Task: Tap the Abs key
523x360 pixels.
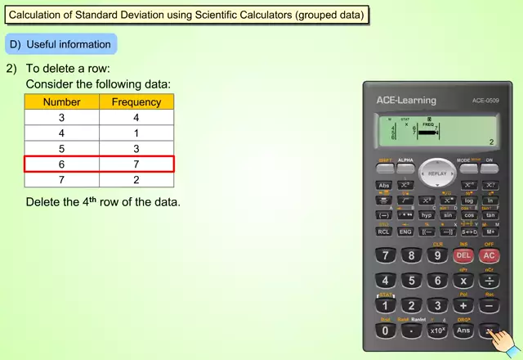Action: pos(384,186)
